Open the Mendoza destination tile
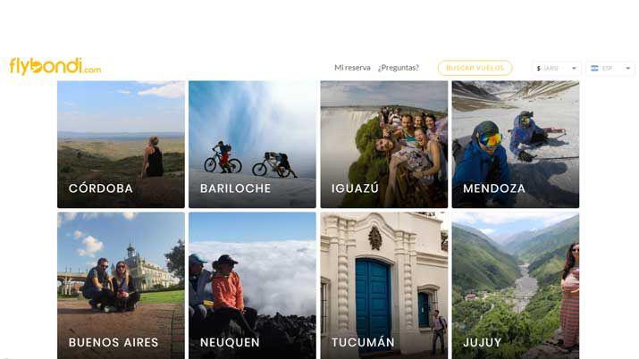 tap(516, 145)
